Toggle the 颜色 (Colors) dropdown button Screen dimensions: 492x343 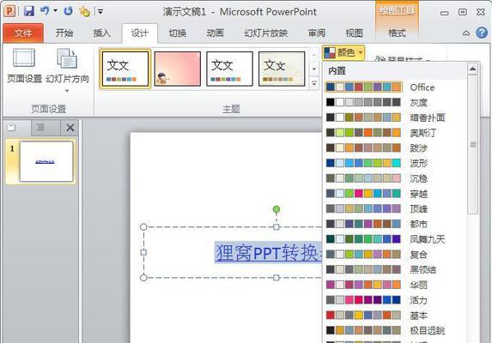pyautogui.click(x=343, y=52)
